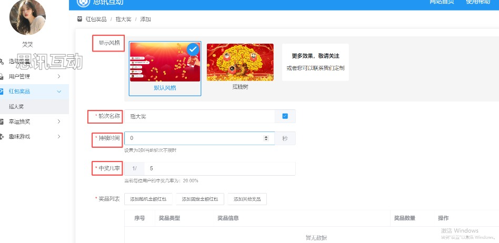Expand the 用户管理 sidebar menu
This screenshot has height=243, width=499.
58,76
